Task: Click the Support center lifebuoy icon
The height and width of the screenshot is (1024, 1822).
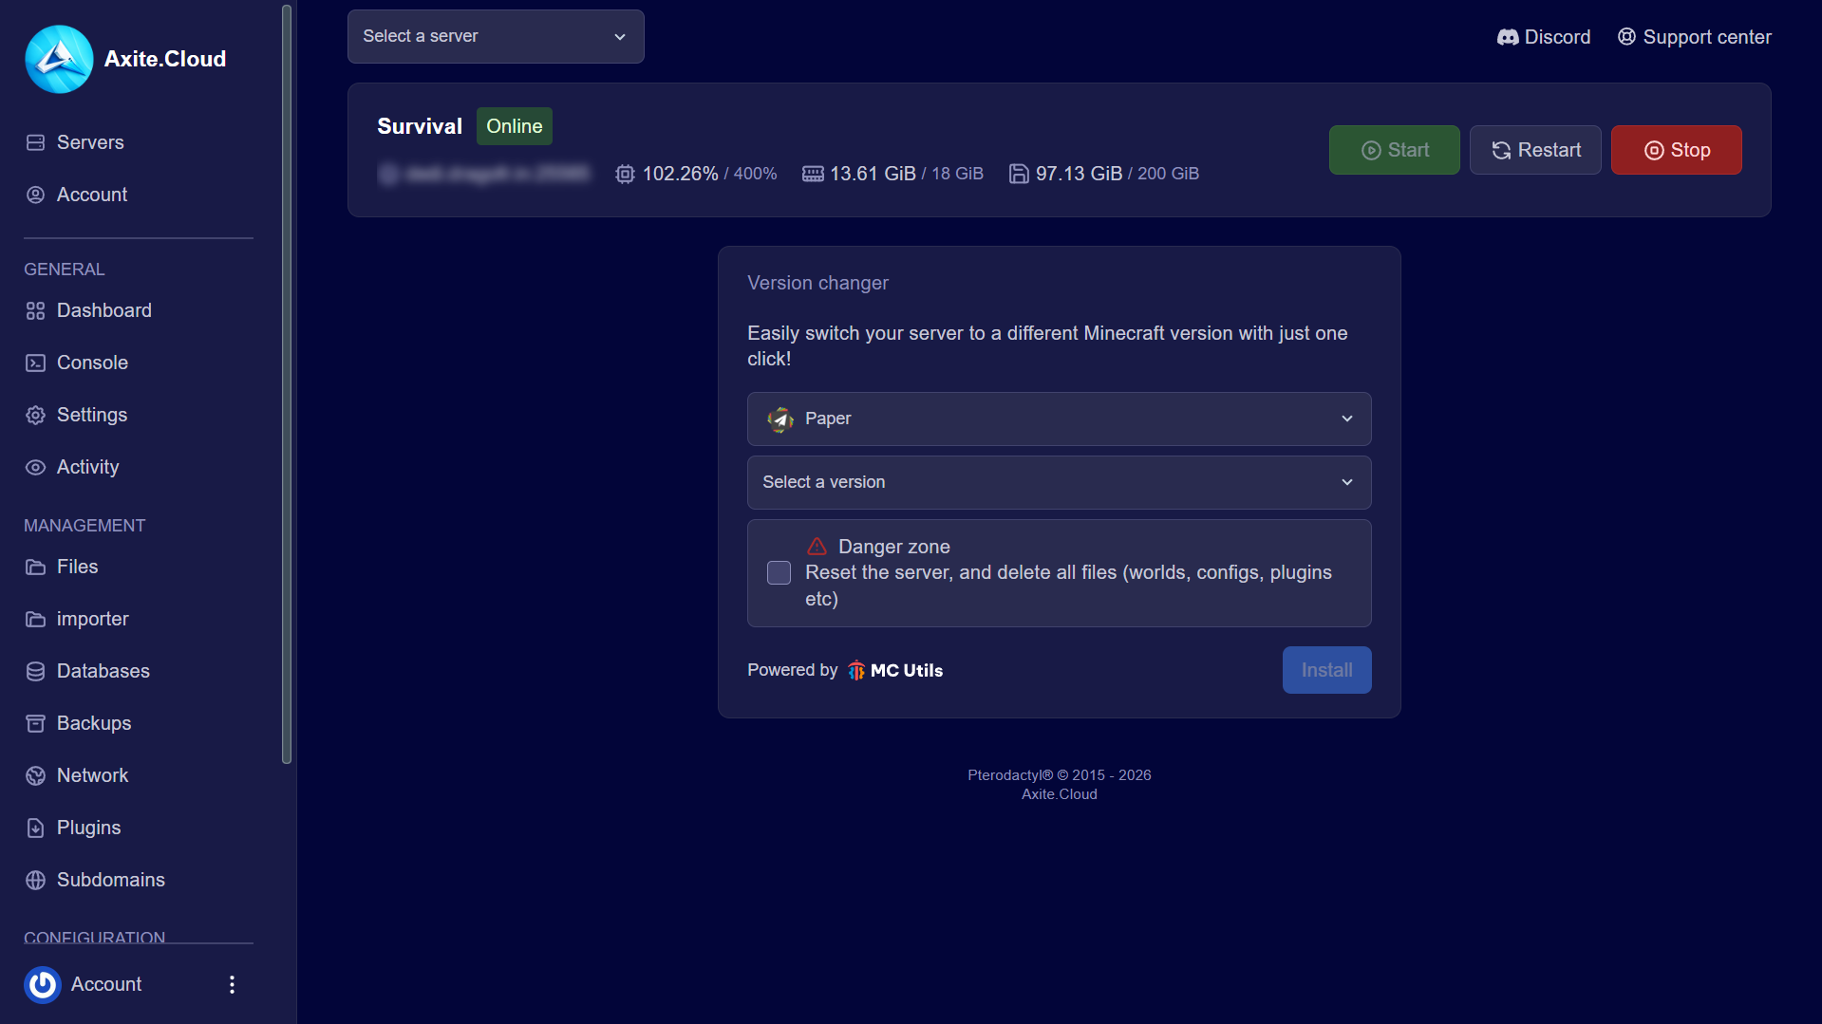Action: 1626,37
